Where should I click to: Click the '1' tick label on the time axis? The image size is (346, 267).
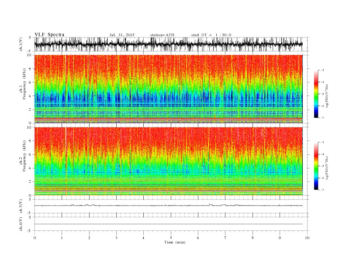(x=62, y=238)
